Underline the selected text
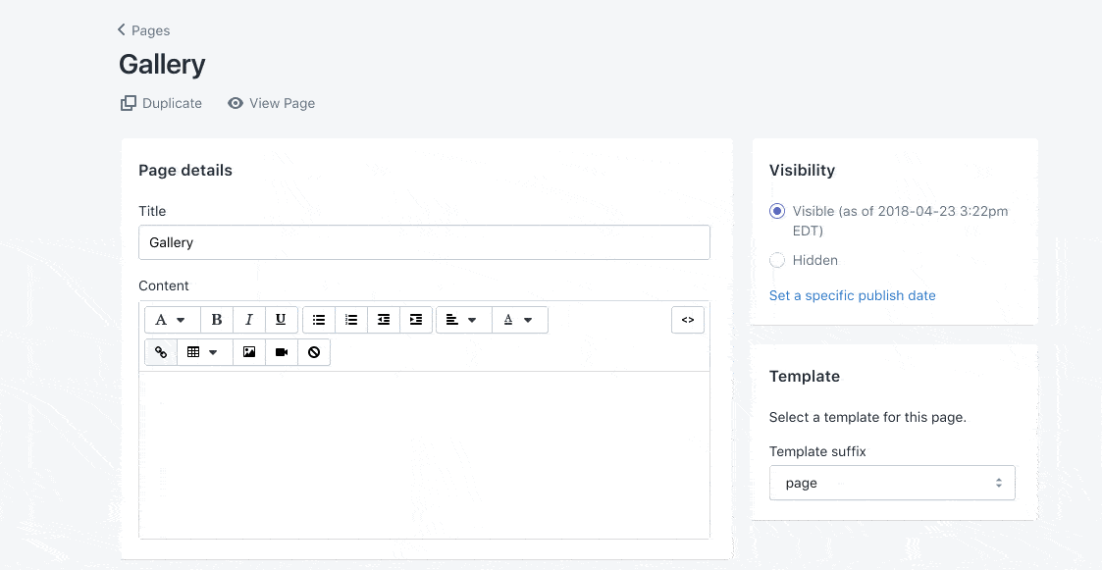This screenshot has height=570, width=1102. click(x=281, y=320)
